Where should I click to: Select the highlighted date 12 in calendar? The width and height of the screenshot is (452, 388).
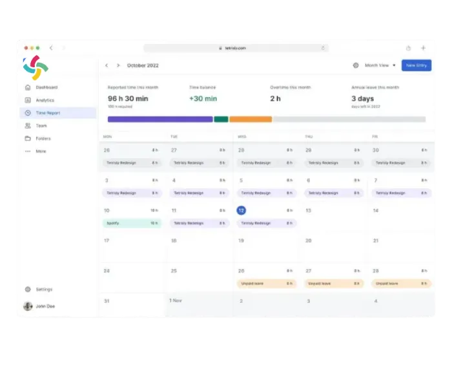(241, 210)
